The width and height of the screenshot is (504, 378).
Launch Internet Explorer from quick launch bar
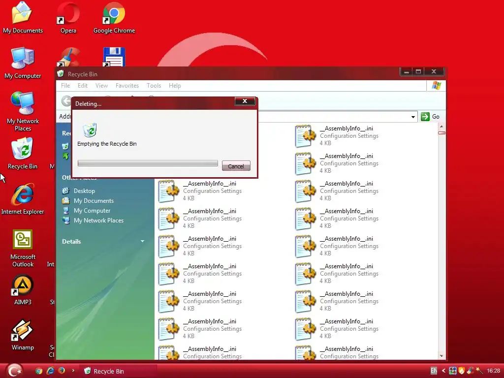point(50,371)
